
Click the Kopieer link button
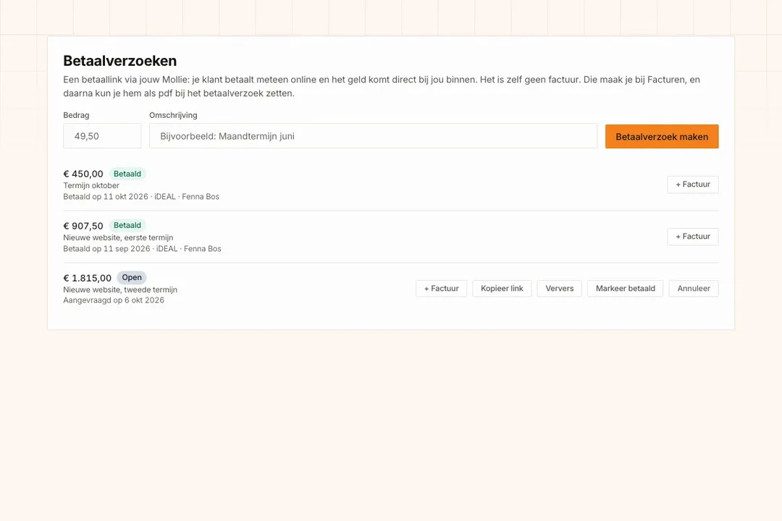coord(502,288)
